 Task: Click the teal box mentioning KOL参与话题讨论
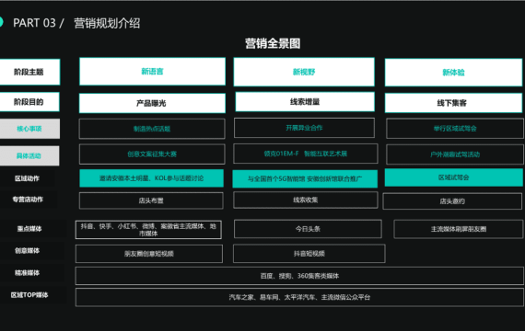tap(151, 178)
